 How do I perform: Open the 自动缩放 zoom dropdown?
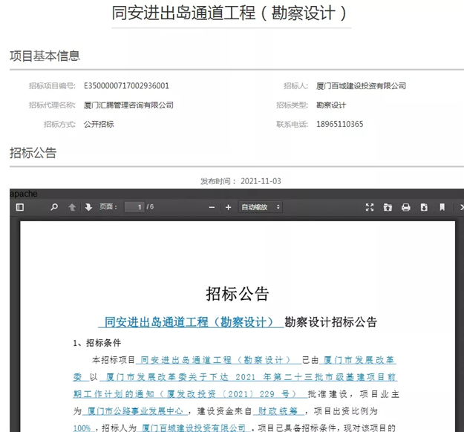tap(261, 207)
